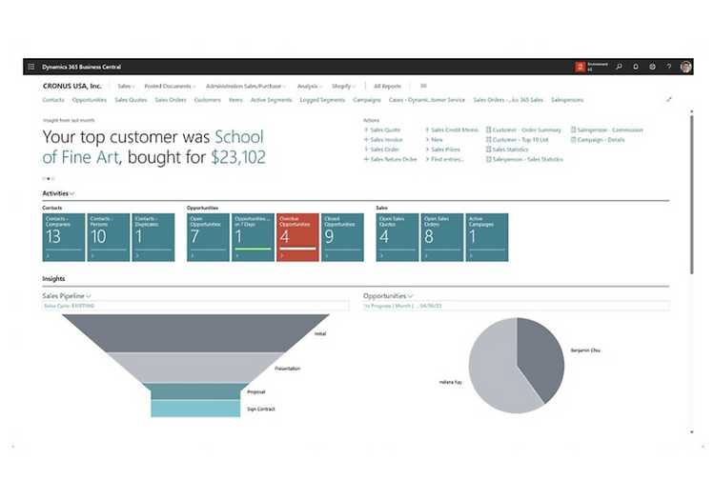
Task: Open Salespersons list
Action: pyautogui.click(x=567, y=100)
